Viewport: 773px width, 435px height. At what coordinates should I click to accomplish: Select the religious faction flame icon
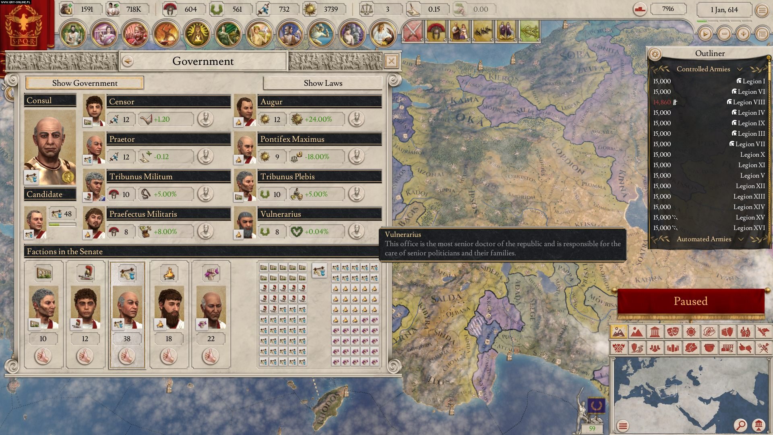point(169,273)
